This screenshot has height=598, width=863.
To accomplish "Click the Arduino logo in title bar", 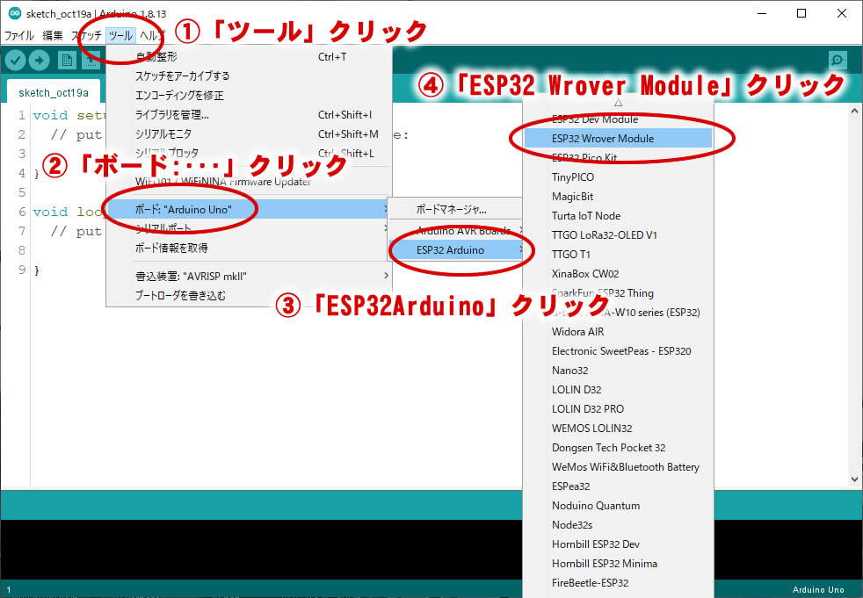I will click(x=15, y=13).
